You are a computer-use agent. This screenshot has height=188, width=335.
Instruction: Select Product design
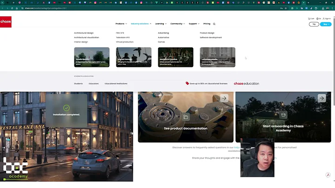pos(207,33)
